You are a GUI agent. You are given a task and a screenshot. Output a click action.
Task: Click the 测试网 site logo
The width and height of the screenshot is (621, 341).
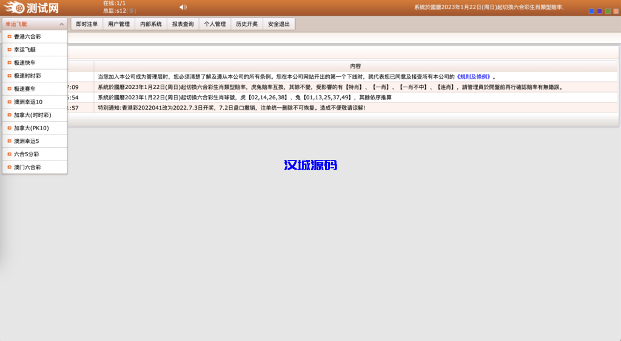[31, 7]
